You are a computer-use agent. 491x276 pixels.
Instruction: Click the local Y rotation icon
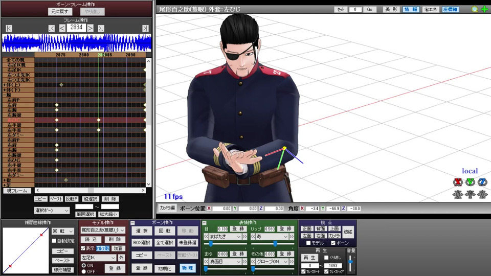tap(470, 182)
